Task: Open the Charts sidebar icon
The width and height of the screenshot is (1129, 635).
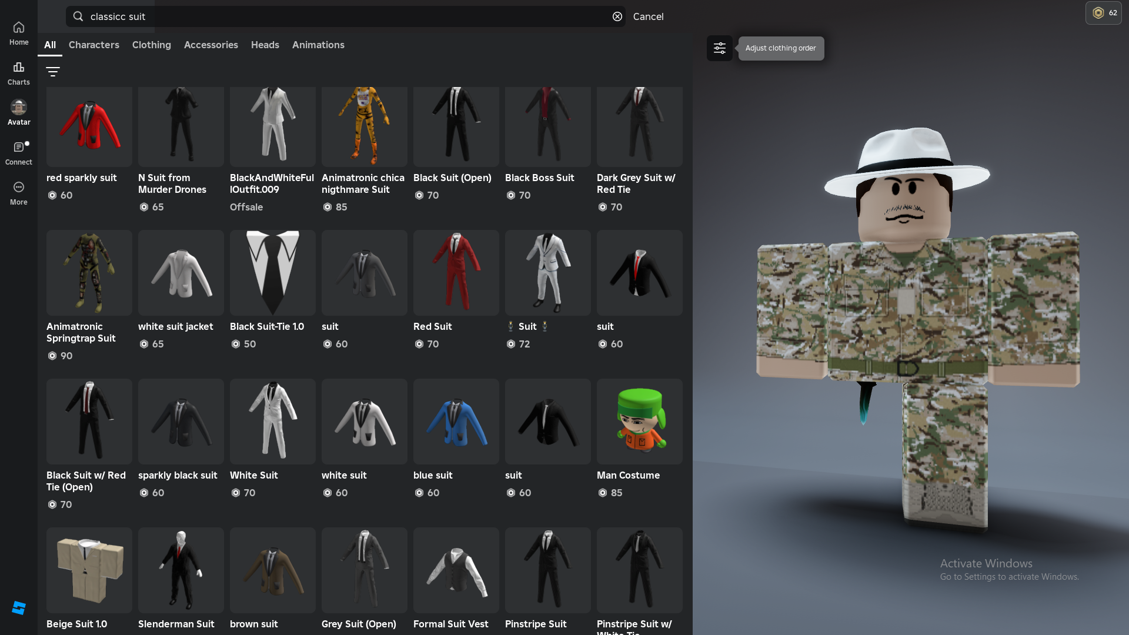Action: coord(19,73)
